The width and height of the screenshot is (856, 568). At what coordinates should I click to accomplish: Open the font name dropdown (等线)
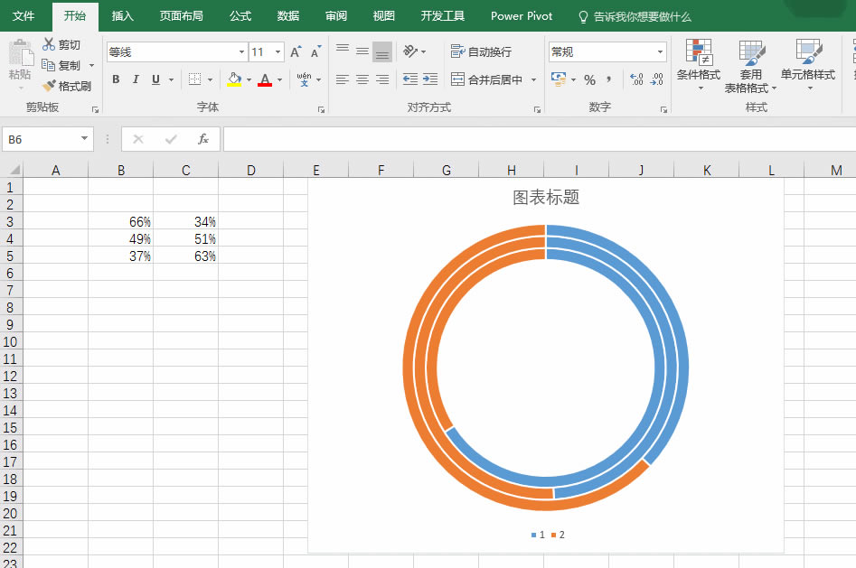coord(241,51)
